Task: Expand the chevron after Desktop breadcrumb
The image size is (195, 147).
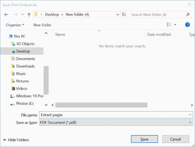Action: click(62, 15)
